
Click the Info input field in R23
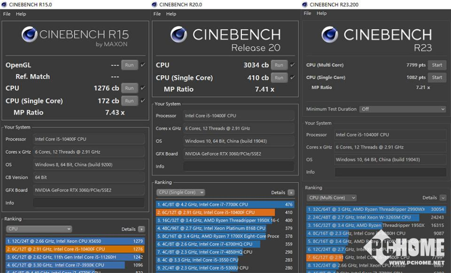tap(390, 172)
